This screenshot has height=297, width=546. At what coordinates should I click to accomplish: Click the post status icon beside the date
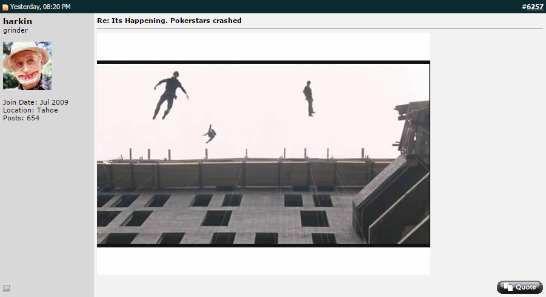5,7
